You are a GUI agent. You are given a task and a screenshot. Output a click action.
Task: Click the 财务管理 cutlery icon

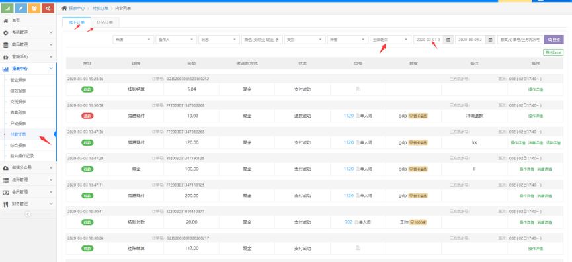[x=5, y=204]
